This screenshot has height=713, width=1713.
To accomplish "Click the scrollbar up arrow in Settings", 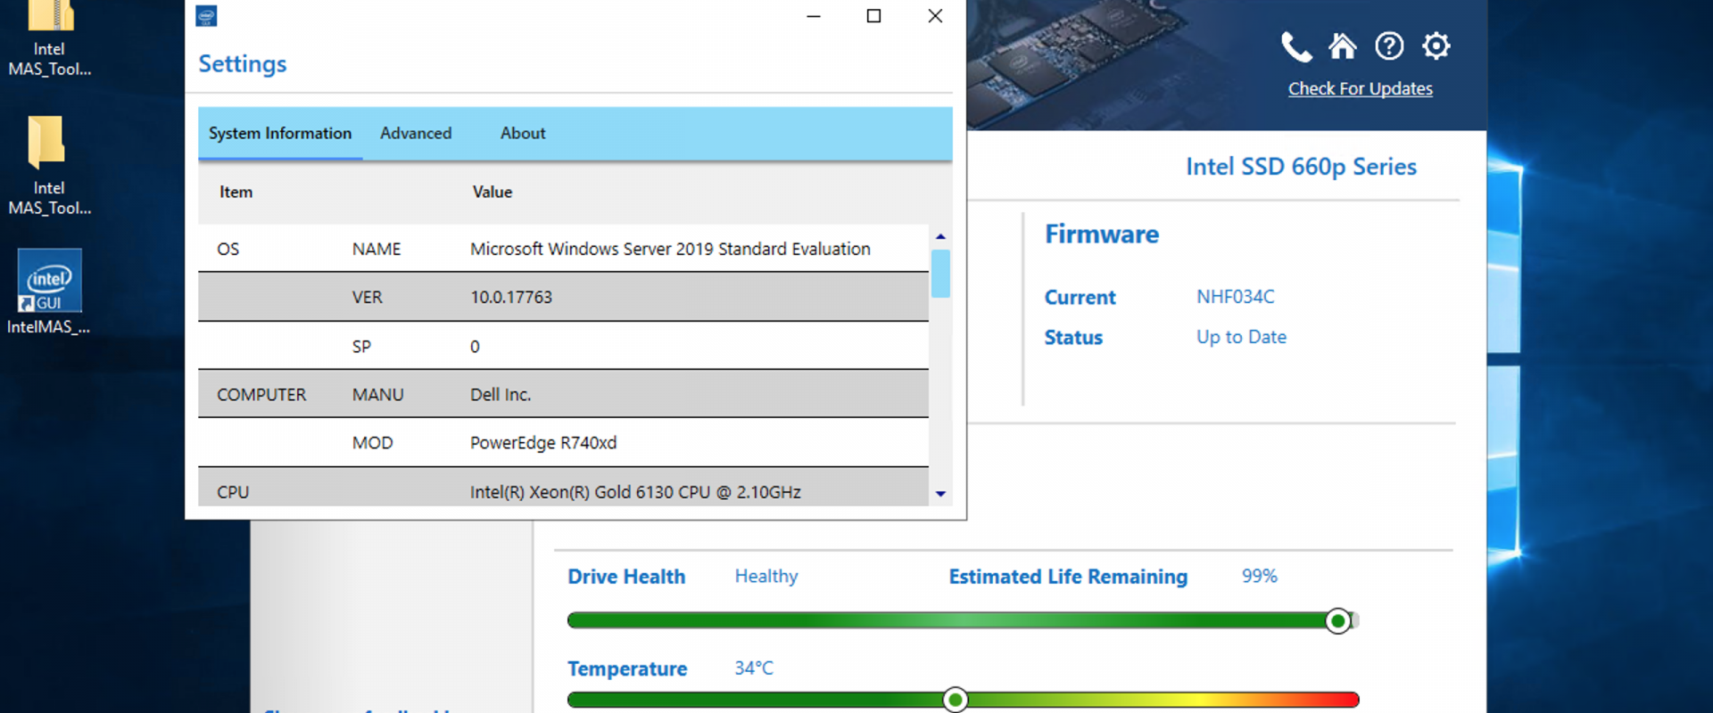I will pyautogui.click(x=940, y=236).
